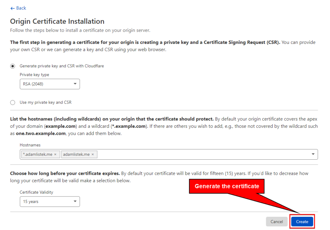Viewport: 330px width, 230px height.
Task: Click the x icon on the apex hostname
Action: pyautogui.click(x=92, y=154)
